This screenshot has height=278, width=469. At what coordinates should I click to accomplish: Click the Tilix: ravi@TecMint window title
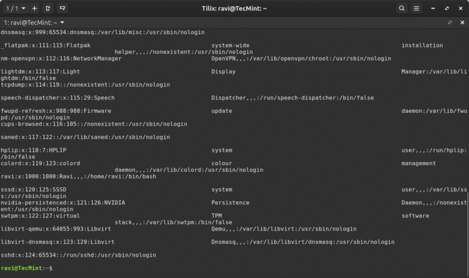click(234, 9)
